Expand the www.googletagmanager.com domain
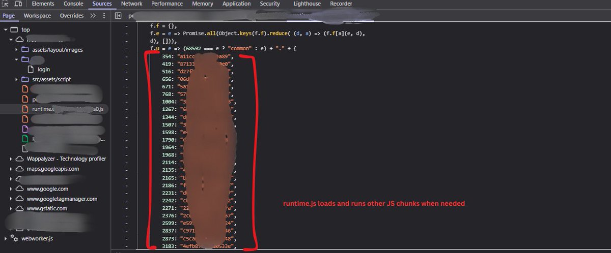Image resolution: width=611 pixels, height=253 pixels. click(11, 199)
